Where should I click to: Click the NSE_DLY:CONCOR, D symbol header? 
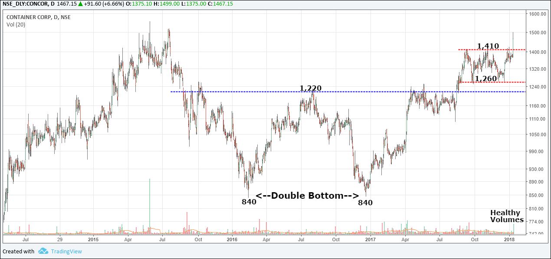click(x=28, y=3)
